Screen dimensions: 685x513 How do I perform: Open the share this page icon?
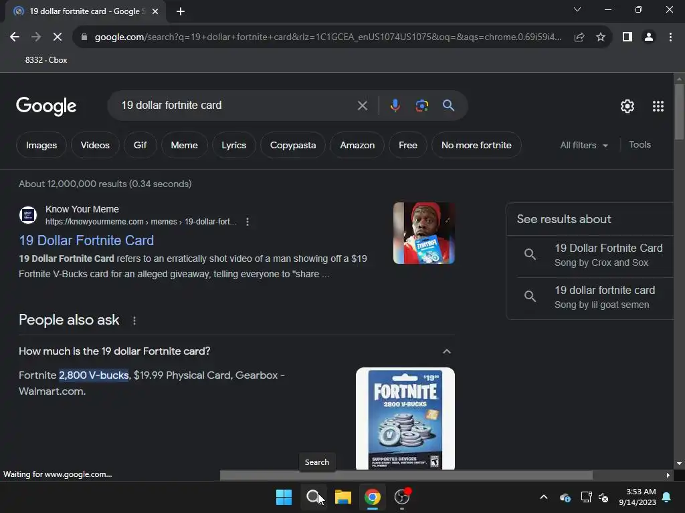pos(579,37)
